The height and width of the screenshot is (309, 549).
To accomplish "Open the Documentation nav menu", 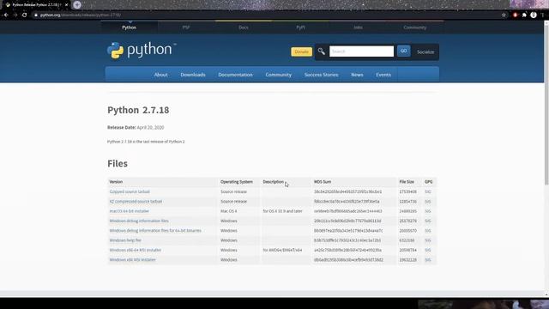I will [235, 75].
